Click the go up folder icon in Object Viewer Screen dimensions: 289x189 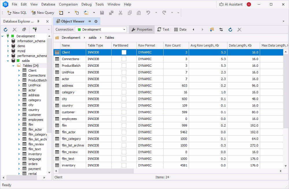click(212, 29)
